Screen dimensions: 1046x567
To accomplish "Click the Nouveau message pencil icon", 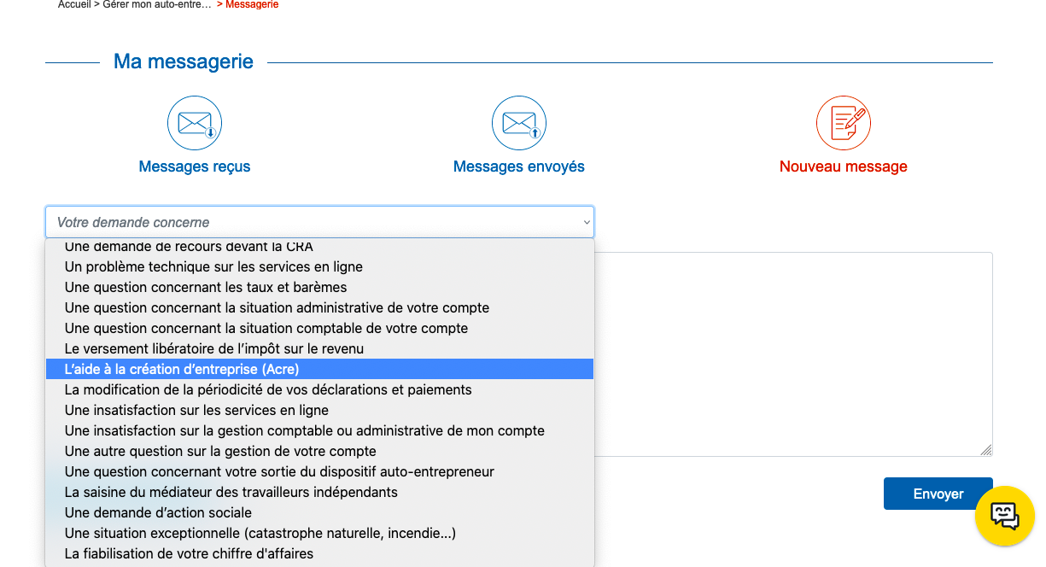I will [x=843, y=122].
